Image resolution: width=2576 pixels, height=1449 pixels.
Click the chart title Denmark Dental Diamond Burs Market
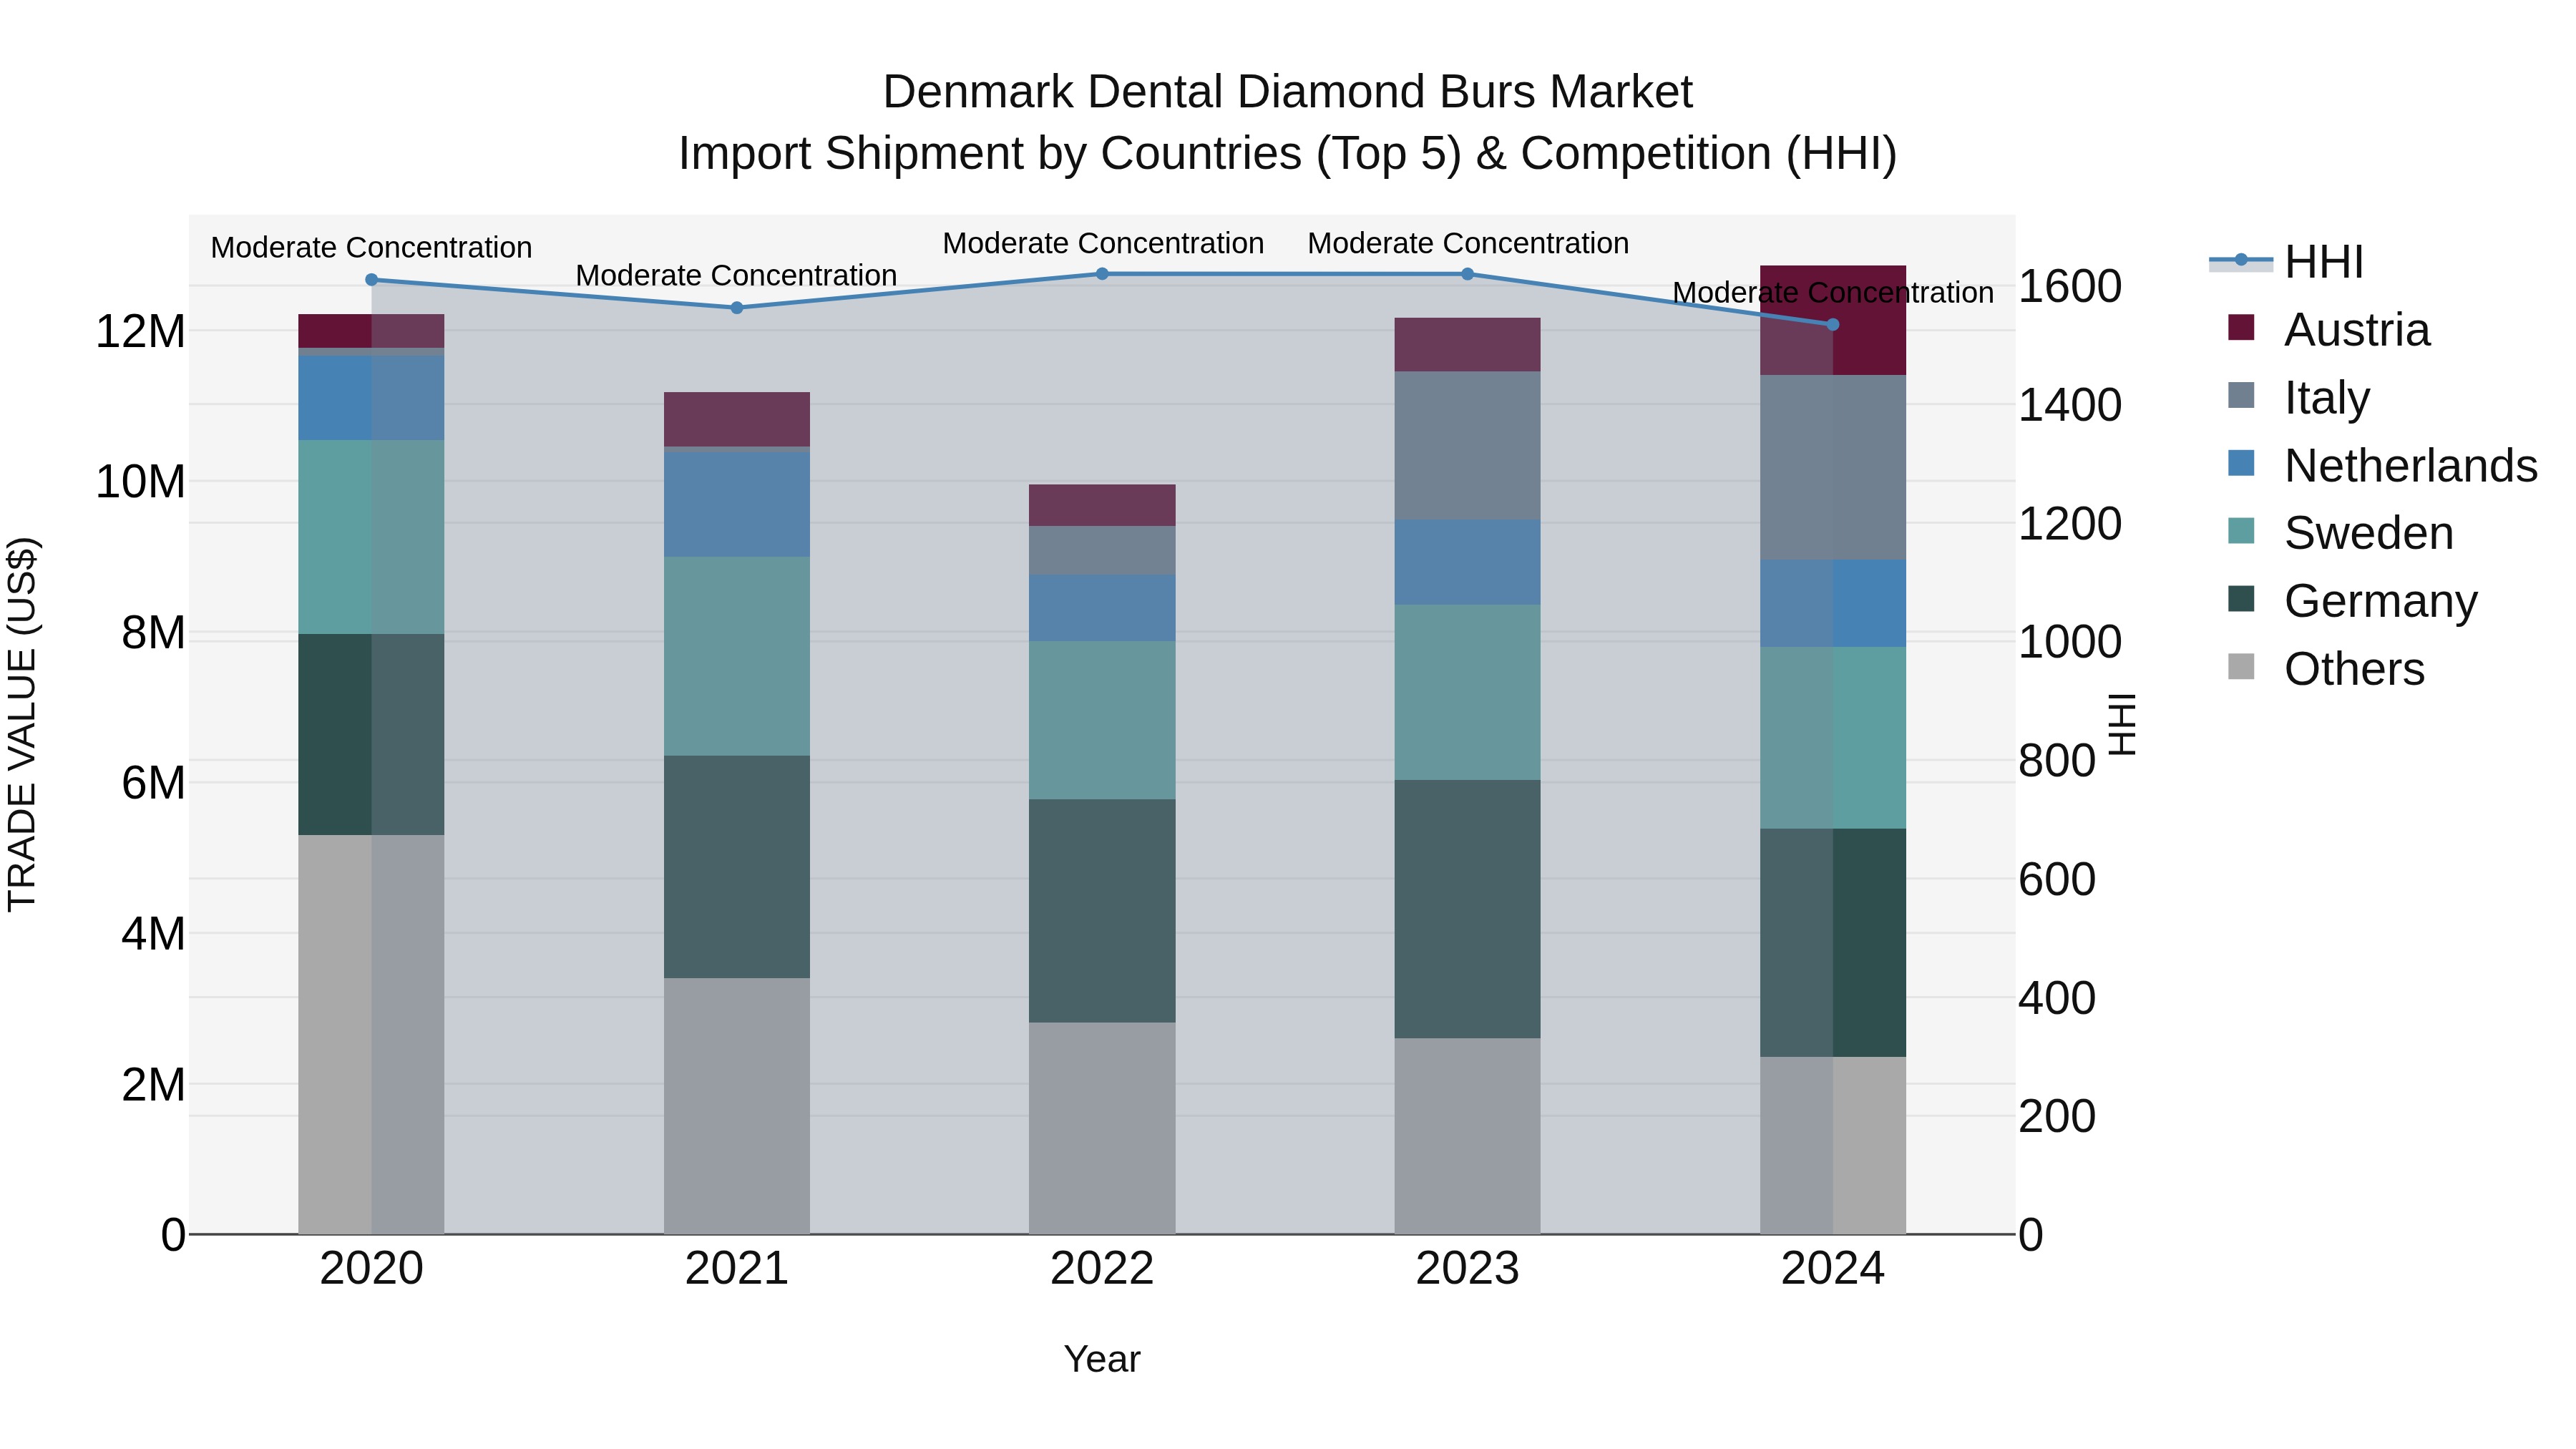click(x=1288, y=92)
